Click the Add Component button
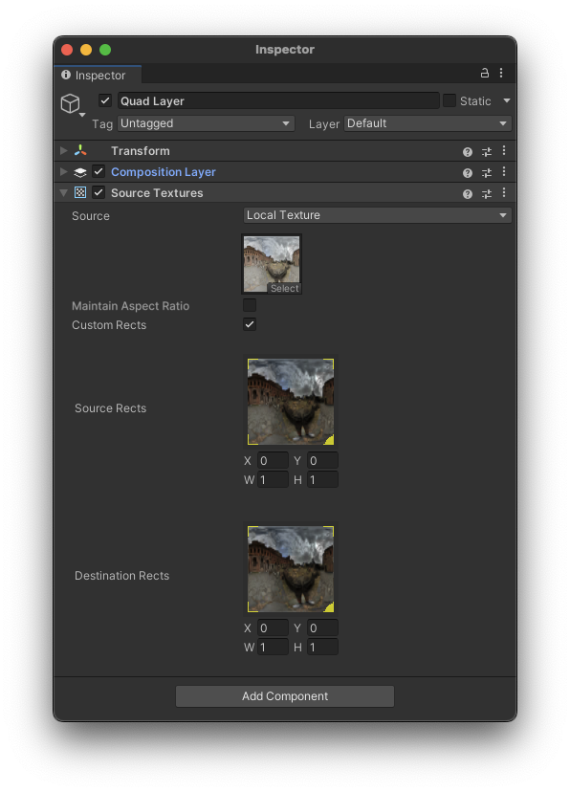 point(285,696)
